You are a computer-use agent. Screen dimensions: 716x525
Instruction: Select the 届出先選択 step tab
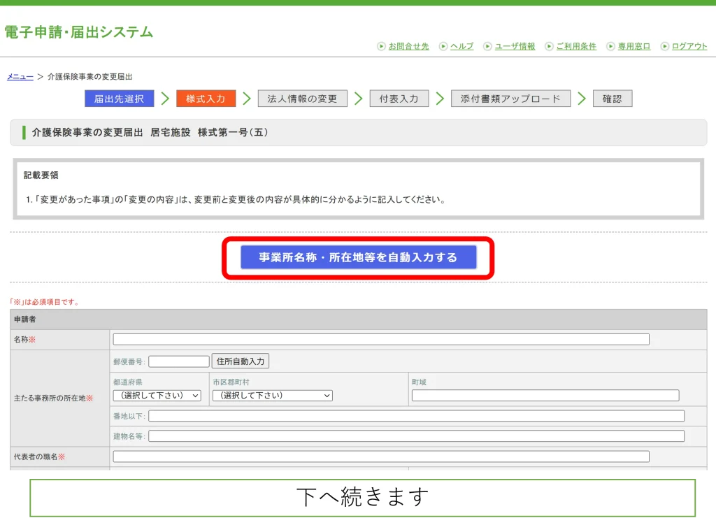click(x=118, y=99)
